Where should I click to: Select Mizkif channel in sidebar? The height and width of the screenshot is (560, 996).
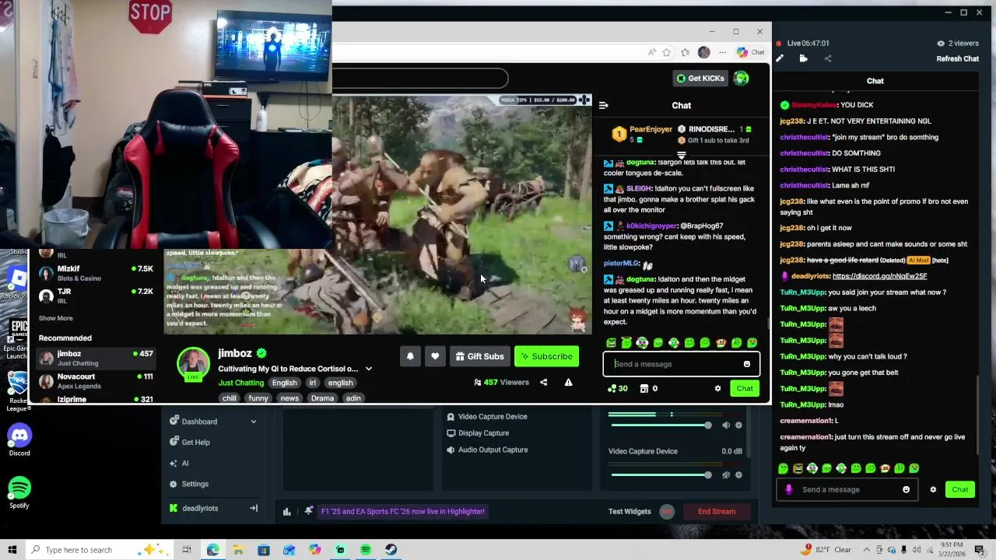coord(96,273)
